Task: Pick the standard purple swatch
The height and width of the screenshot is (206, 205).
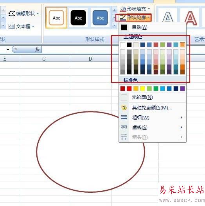Action: point(183,89)
